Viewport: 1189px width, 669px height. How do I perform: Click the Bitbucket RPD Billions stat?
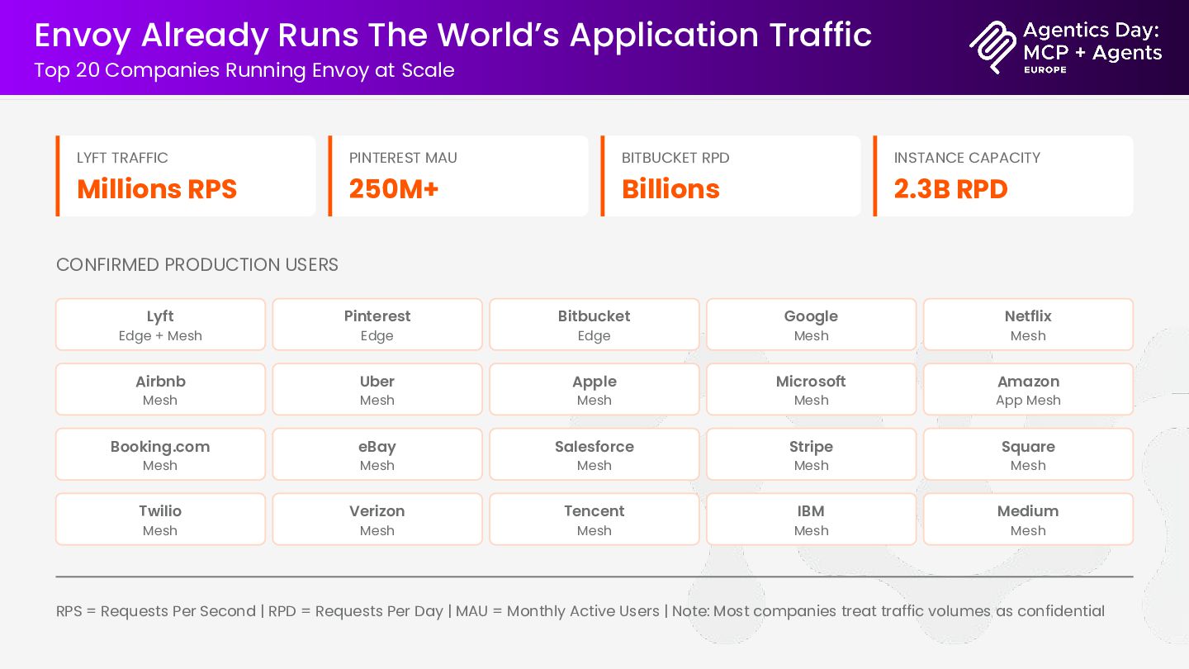click(x=731, y=176)
